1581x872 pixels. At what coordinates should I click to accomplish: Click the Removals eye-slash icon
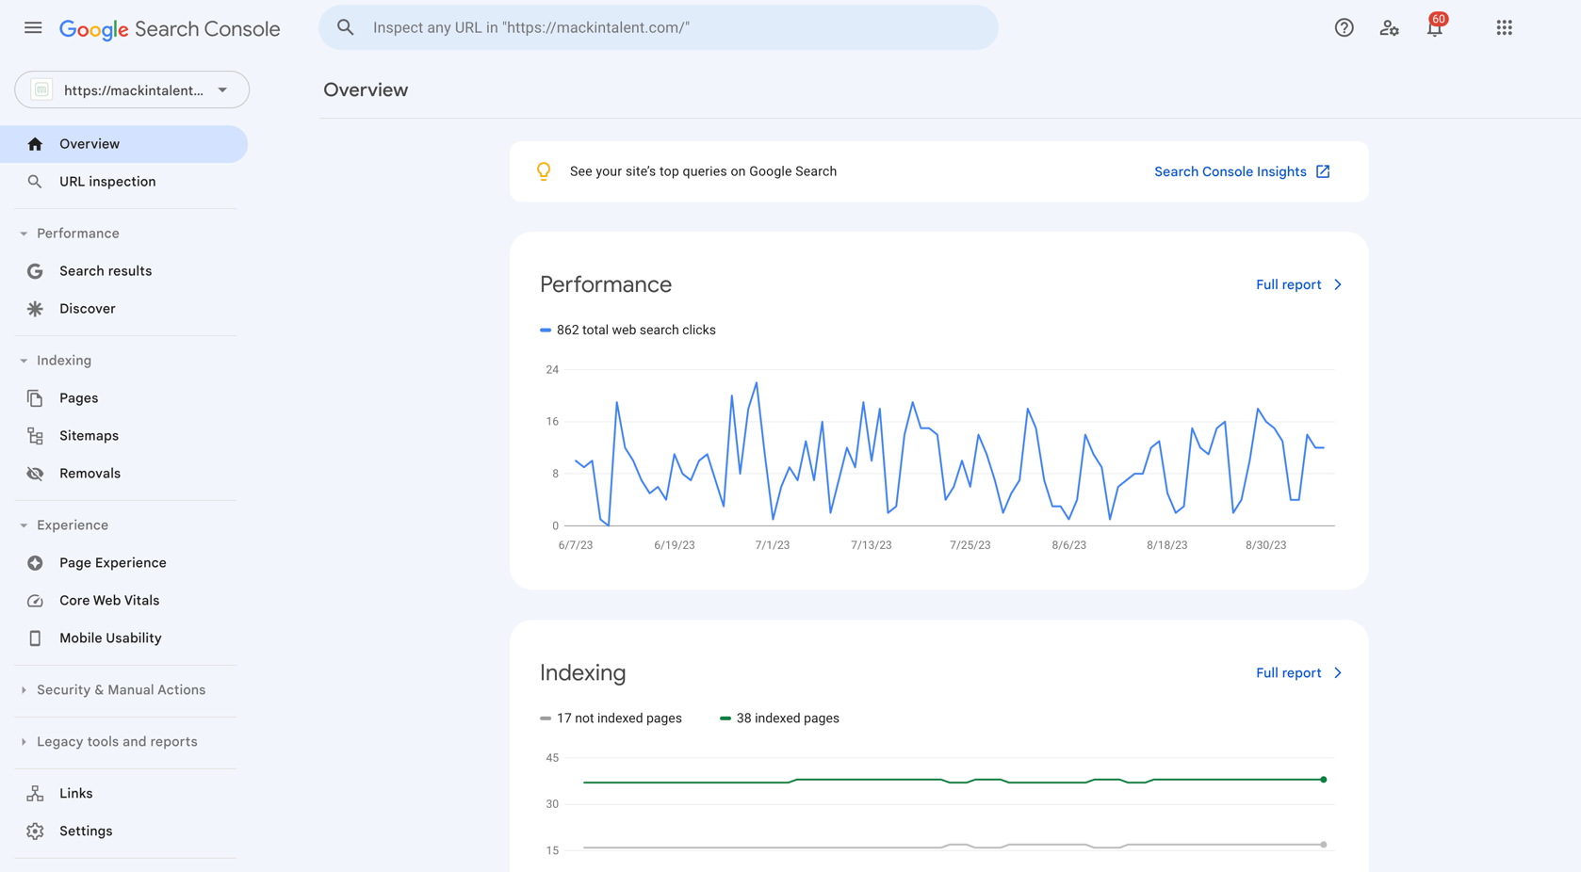pos(35,474)
